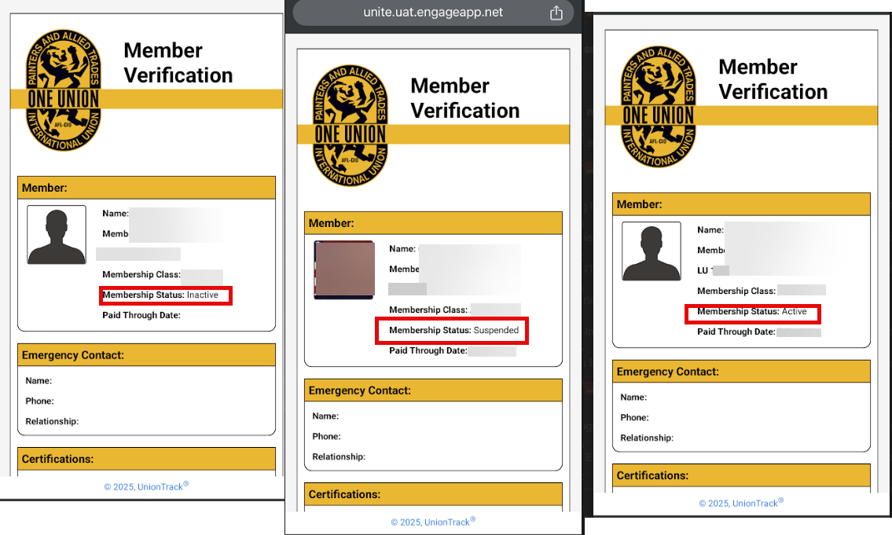Open UnionTrack link on Active member card
The height and width of the screenshot is (535, 892).
point(741,503)
